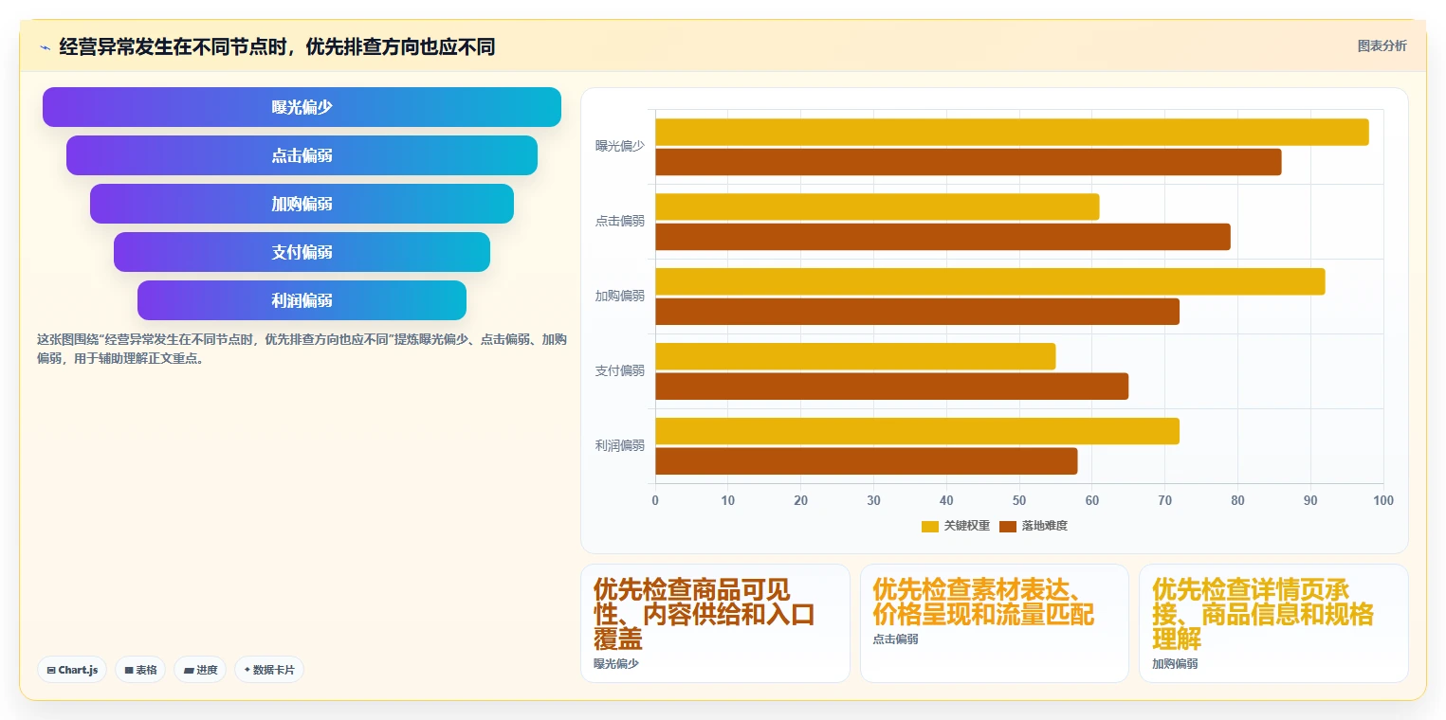
Task: Click the 曝光偏少 caption under first card
Action: point(616,664)
